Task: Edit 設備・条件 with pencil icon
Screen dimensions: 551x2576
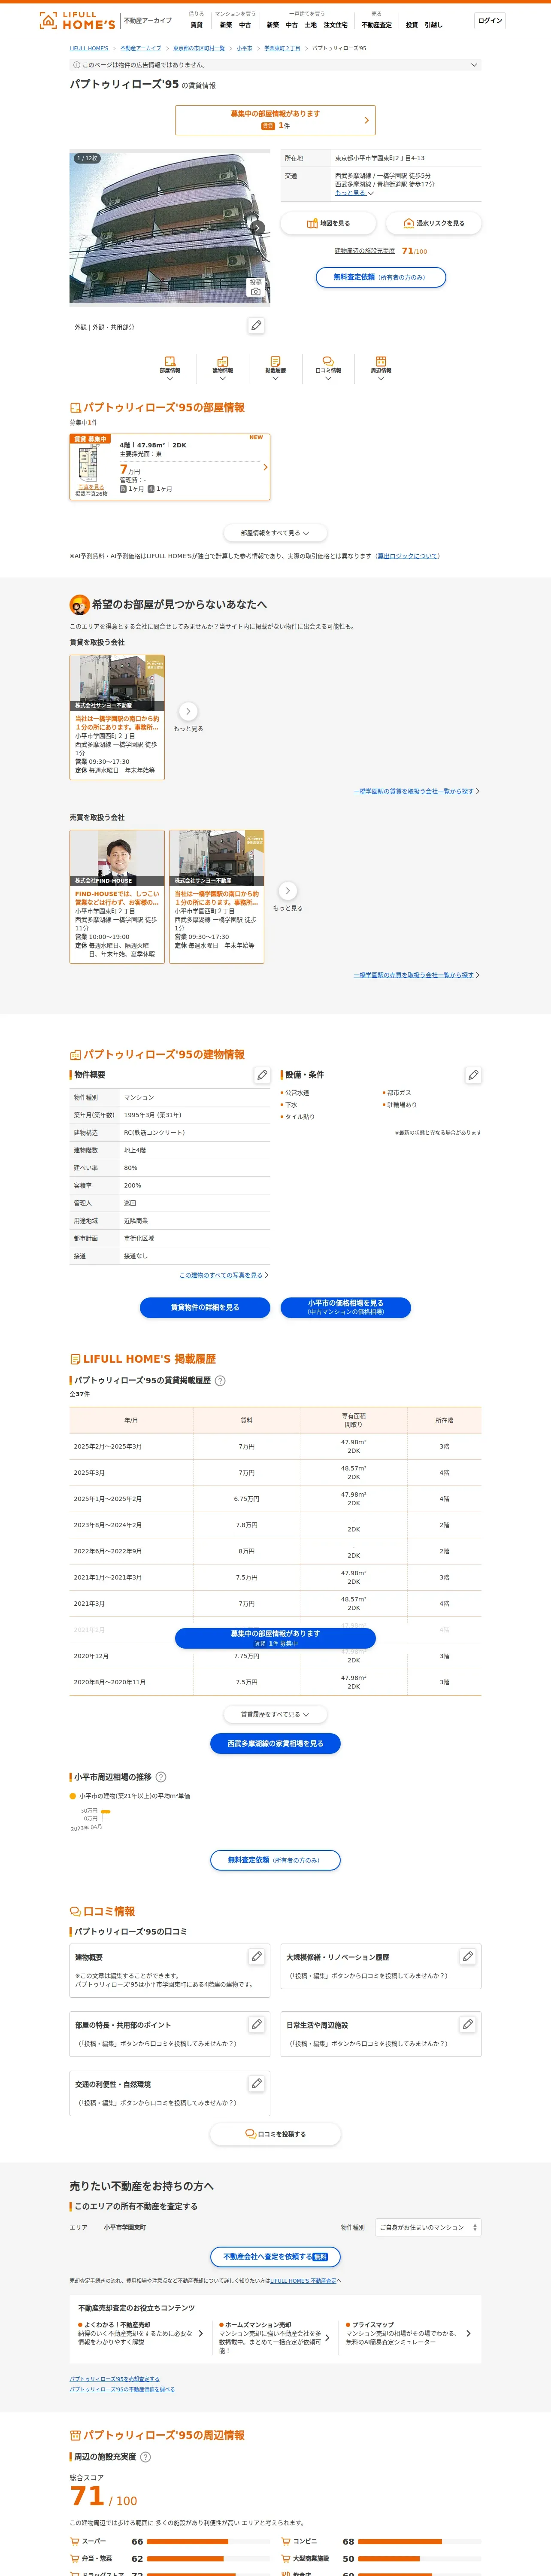Action: point(473,1075)
